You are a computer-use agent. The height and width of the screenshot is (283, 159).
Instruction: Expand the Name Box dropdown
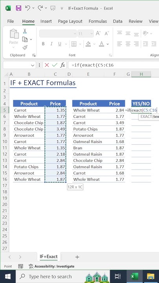[x=33, y=65]
